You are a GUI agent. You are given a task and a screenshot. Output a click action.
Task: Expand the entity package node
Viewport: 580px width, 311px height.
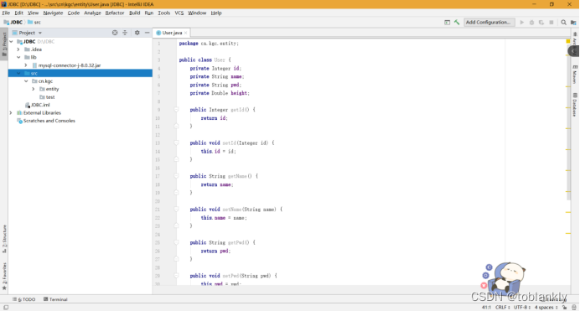[x=34, y=89]
